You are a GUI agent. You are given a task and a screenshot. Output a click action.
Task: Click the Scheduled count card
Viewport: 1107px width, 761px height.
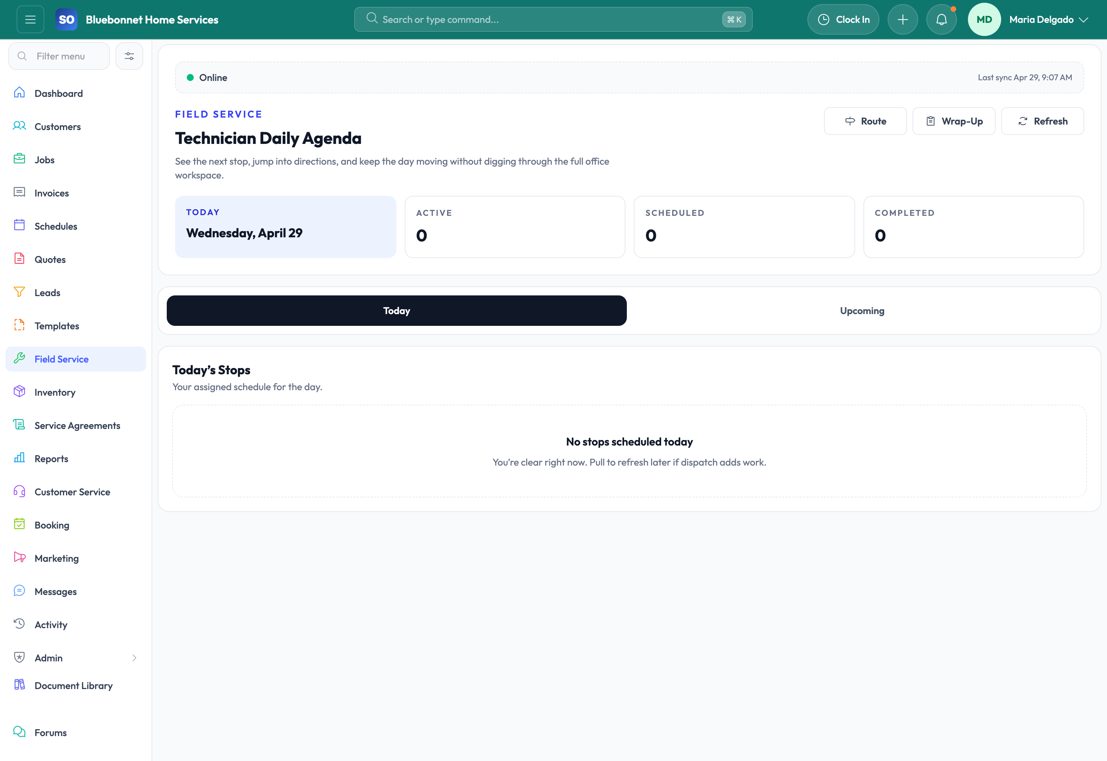(744, 227)
